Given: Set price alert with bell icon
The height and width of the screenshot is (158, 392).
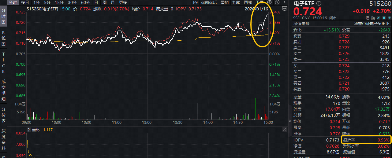Looking at the screenshot, I should click(384, 18).
